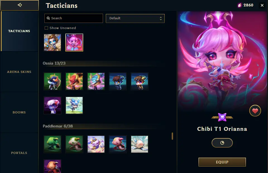Select the golden Chibi tactician thumbnail
The width and height of the screenshot is (268, 173).
[x=52, y=42]
